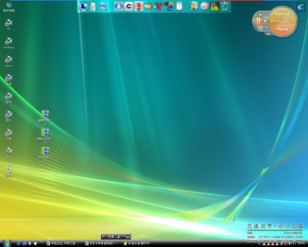Open the laptop-shaped dock icon

[103, 7]
